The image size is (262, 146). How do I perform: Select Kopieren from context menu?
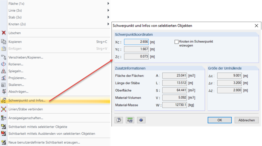55,42
